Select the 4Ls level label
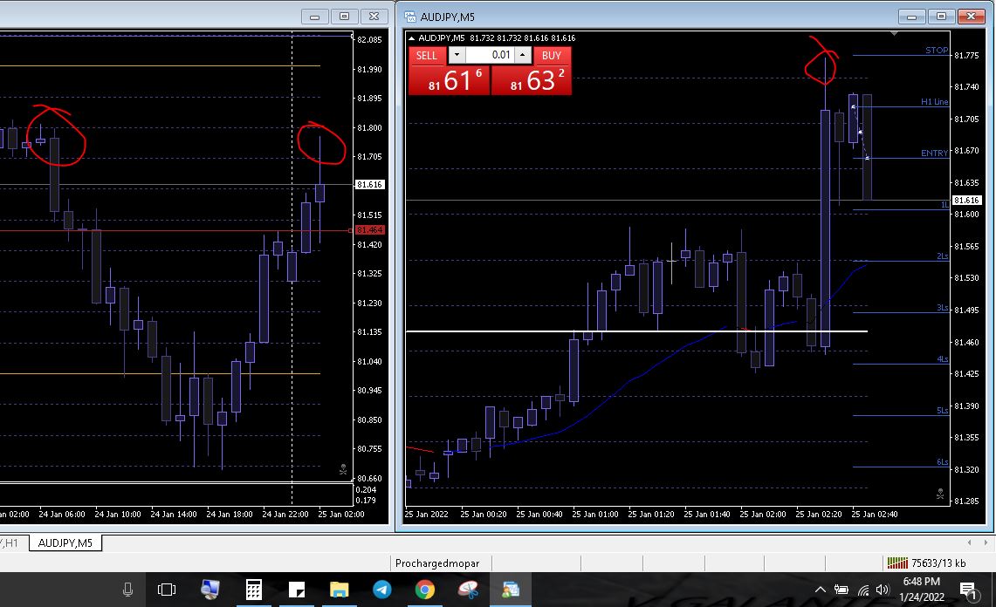The image size is (996, 607). pos(943,358)
